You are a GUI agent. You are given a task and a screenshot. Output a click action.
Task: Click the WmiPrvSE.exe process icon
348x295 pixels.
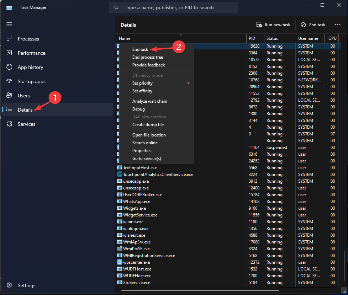(x=120, y=248)
